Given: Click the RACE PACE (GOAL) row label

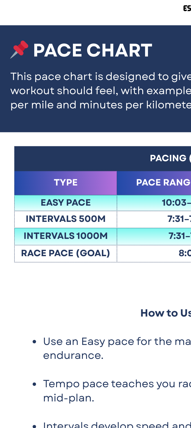Looking at the screenshot, I should (x=66, y=253).
